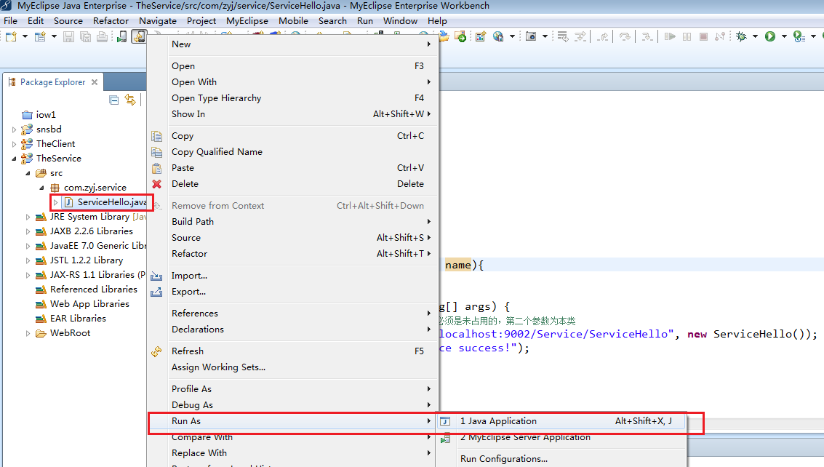Click the New wizard toolbar icon
Screen dimensions: 824x467
click(x=11, y=36)
